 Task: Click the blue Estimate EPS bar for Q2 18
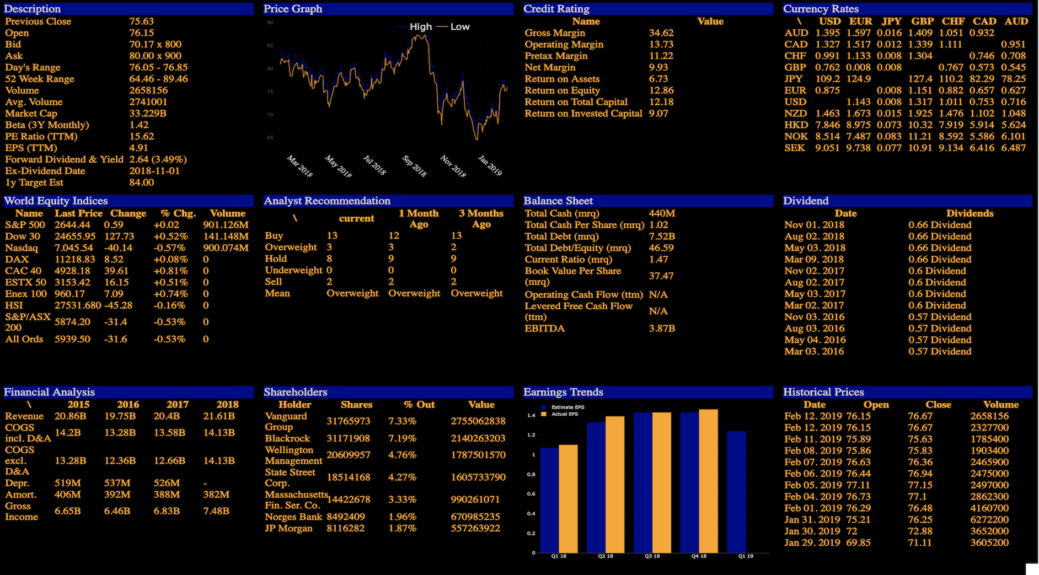pyautogui.click(x=596, y=487)
